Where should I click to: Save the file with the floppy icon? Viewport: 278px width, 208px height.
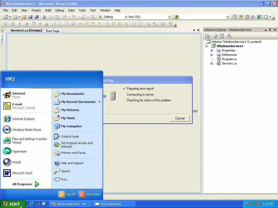(30, 17)
